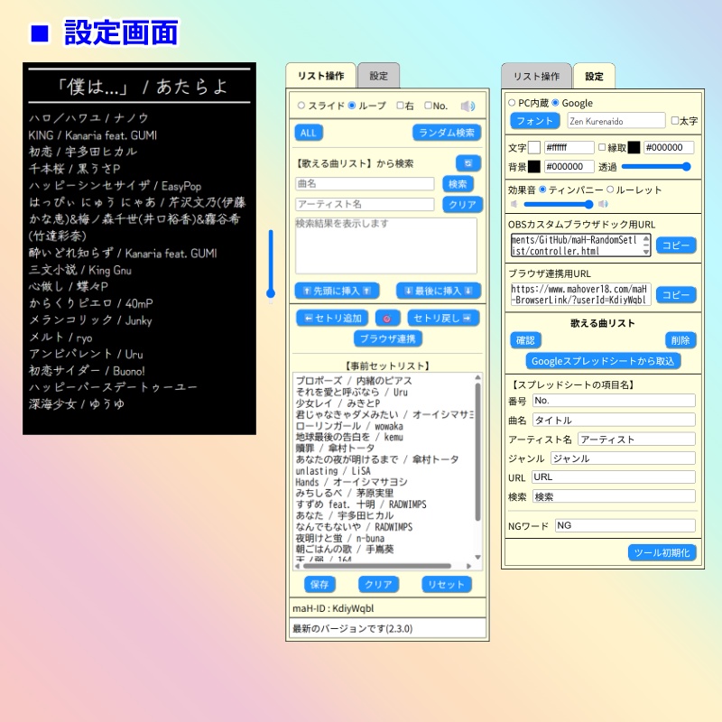Click the quiet speaker icon under 効果音

(x=514, y=204)
